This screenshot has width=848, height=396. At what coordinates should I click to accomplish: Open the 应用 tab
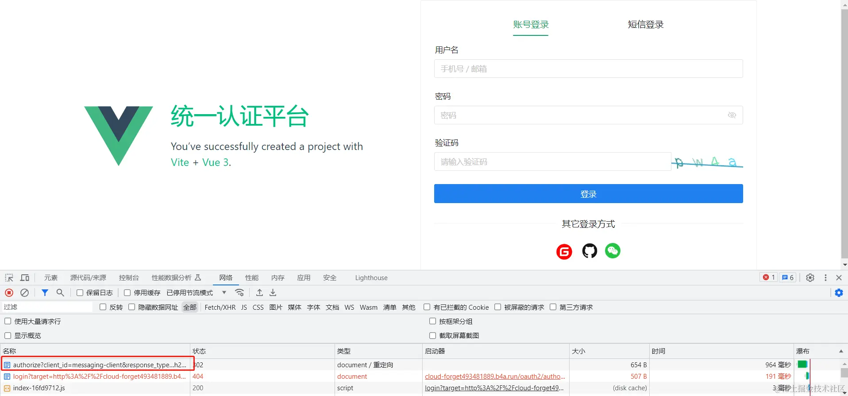pyautogui.click(x=304, y=278)
